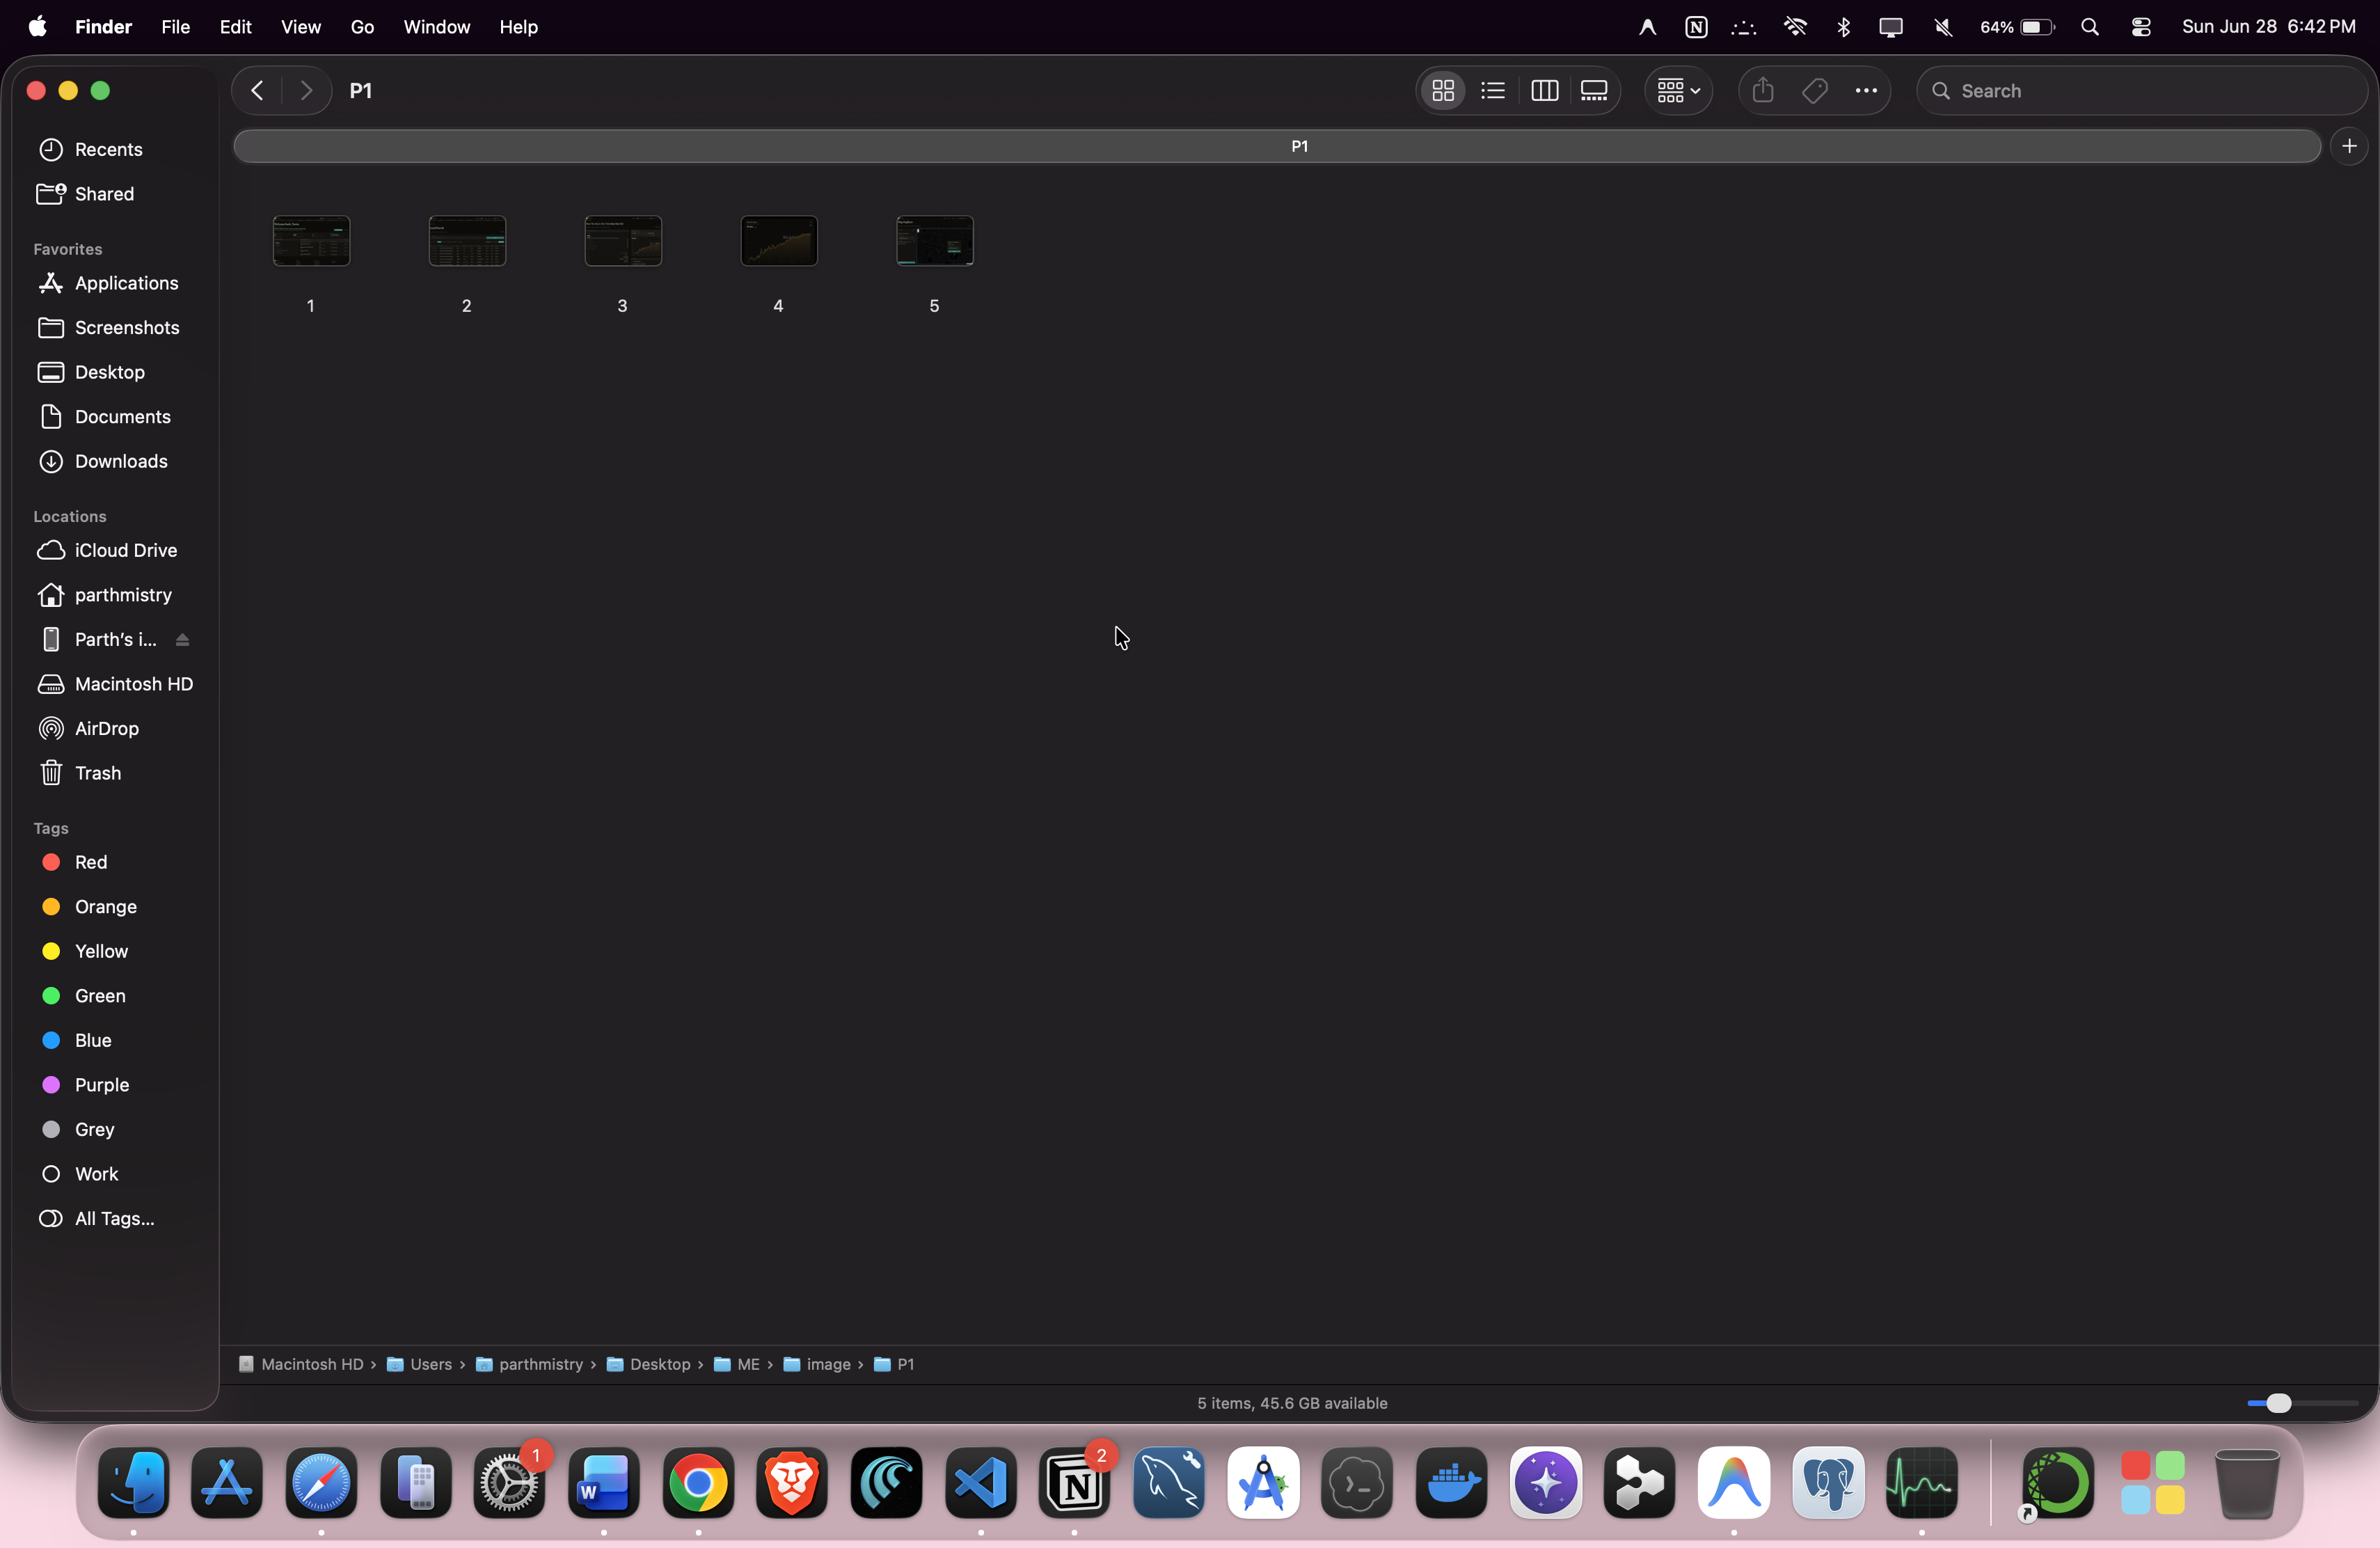Open the Go menu
The image size is (2380, 1548).
coord(362,27)
